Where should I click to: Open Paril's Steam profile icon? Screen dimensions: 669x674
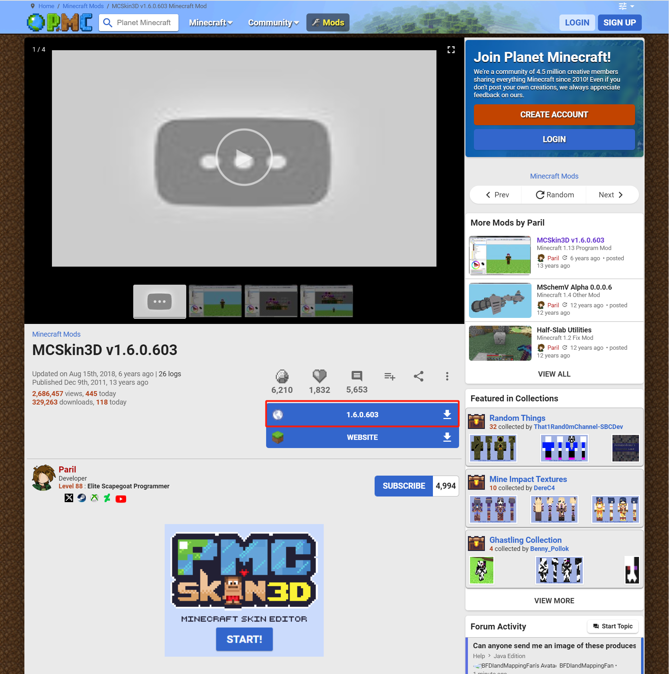coord(82,498)
